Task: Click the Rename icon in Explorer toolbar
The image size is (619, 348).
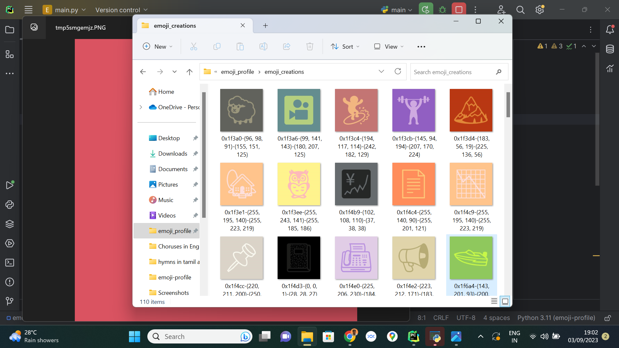Action: tap(263, 47)
